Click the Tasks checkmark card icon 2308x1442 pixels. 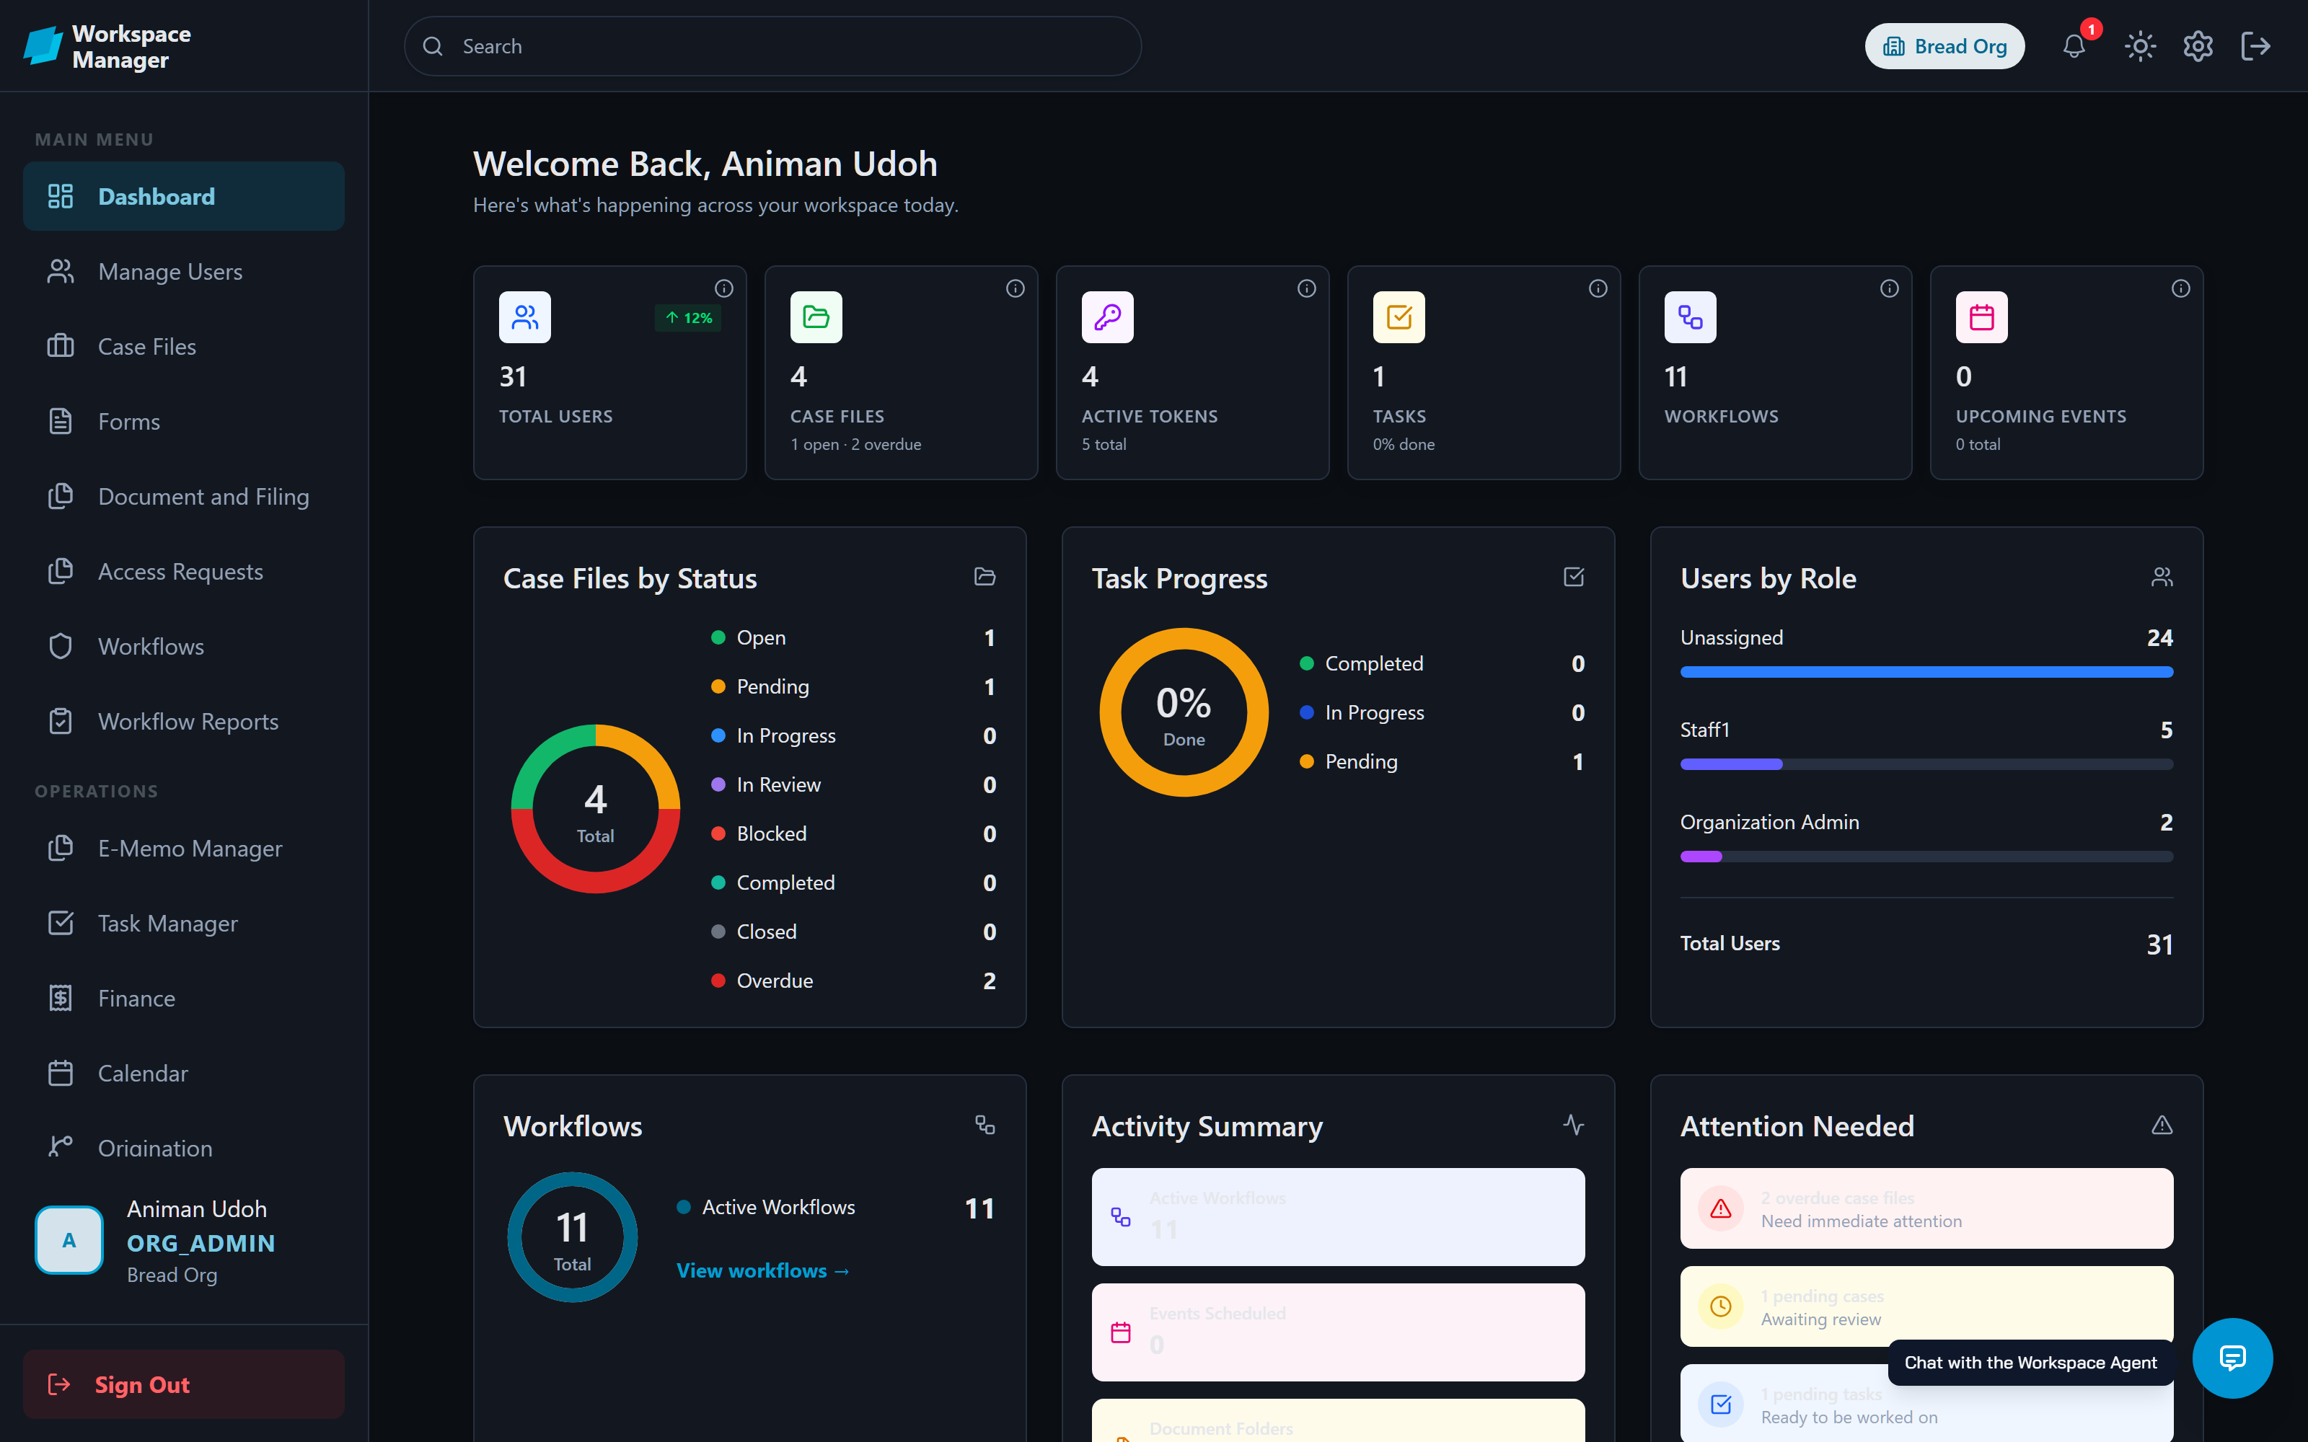pos(1399,317)
